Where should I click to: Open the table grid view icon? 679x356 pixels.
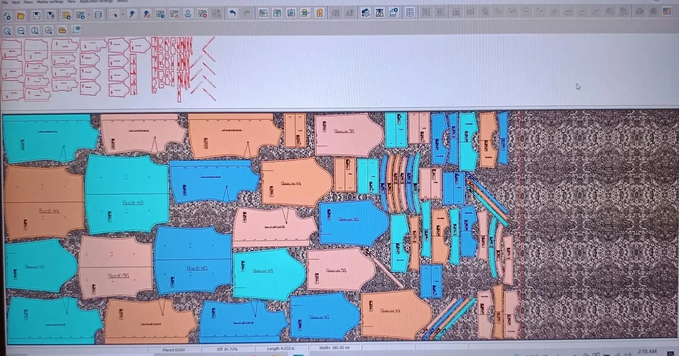tap(410, 13)
